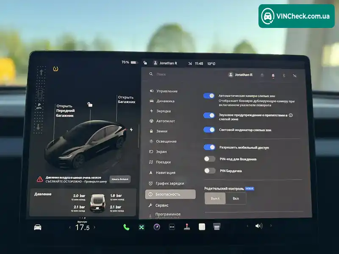This screenshot has height=254, width=339.
Task: Increase temperature with right chevron
Action: [94, 227]
